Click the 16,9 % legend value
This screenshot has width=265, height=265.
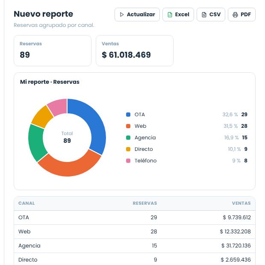[231, 138]
